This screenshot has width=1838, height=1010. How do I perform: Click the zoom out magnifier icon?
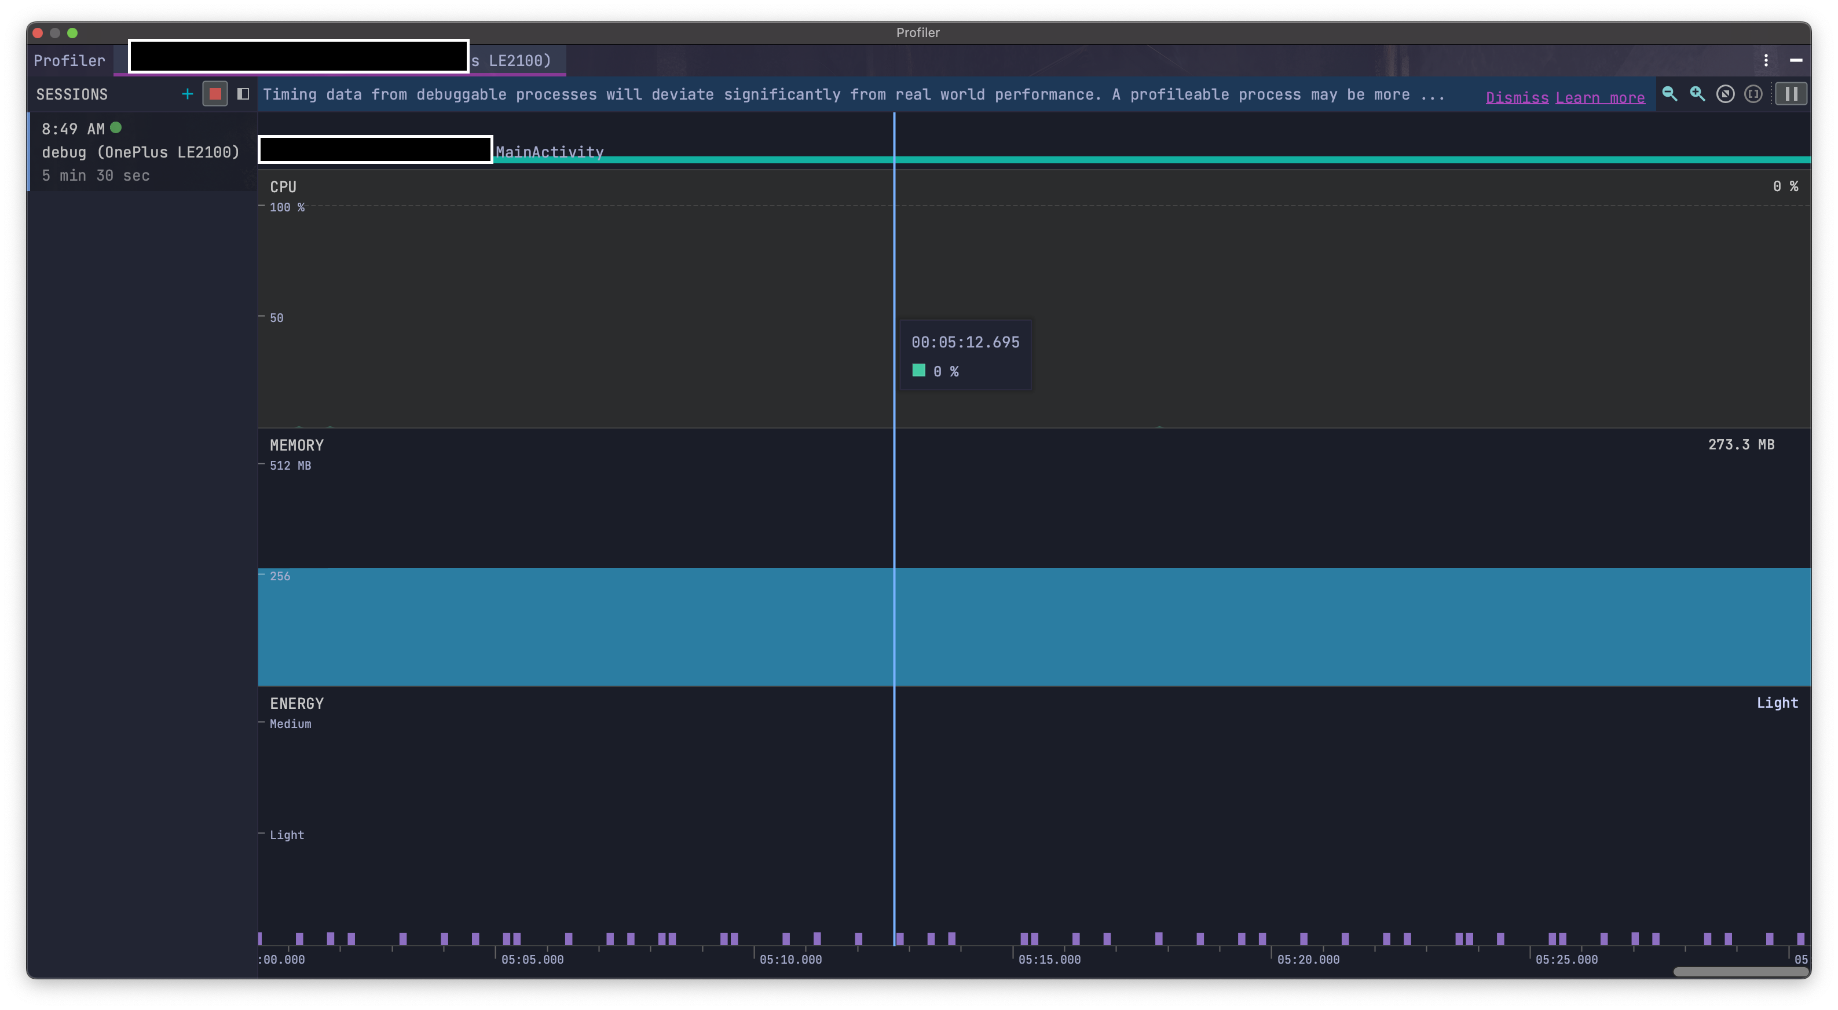tap(1669, 93)
